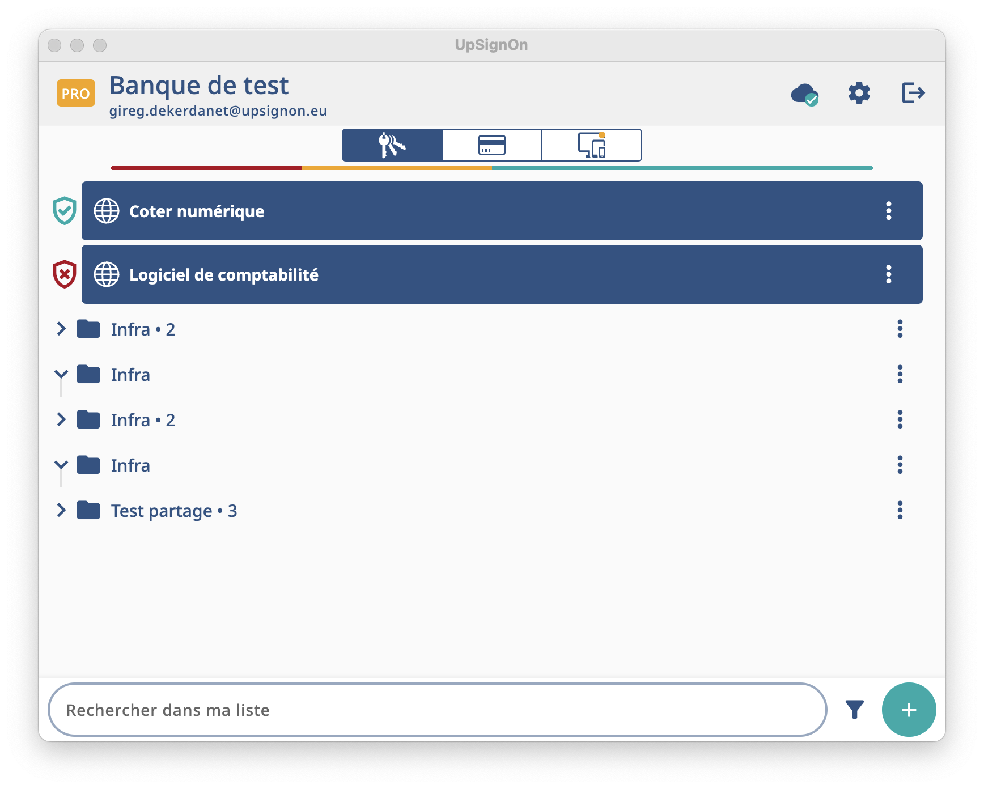Image resolution: width=984 pixels, height=789 pixels.
Task: Switch to the payment cards tab
Action: 491,145
